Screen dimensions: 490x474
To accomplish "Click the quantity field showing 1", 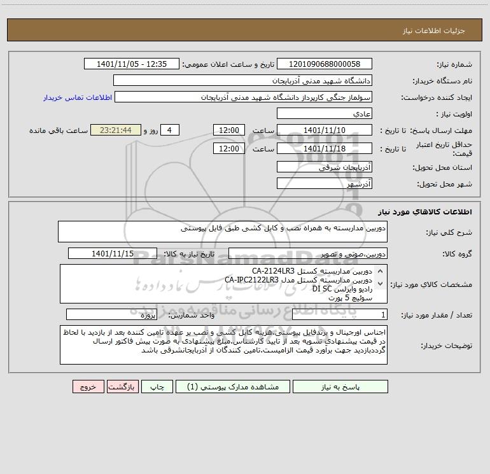I will pos(340,315).
